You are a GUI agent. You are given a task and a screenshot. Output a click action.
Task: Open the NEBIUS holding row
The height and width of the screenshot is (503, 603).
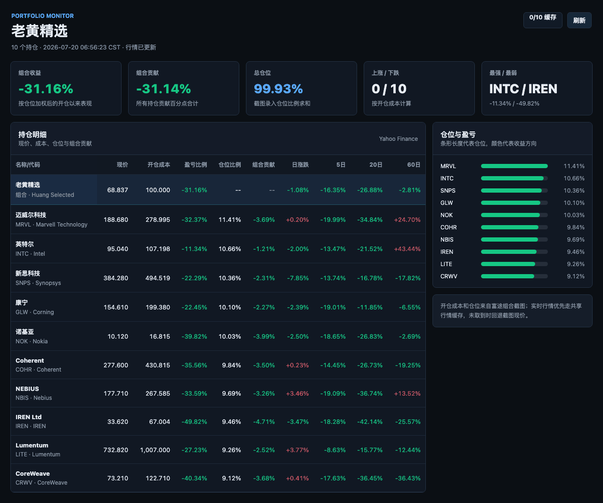(x=218, y=393)
